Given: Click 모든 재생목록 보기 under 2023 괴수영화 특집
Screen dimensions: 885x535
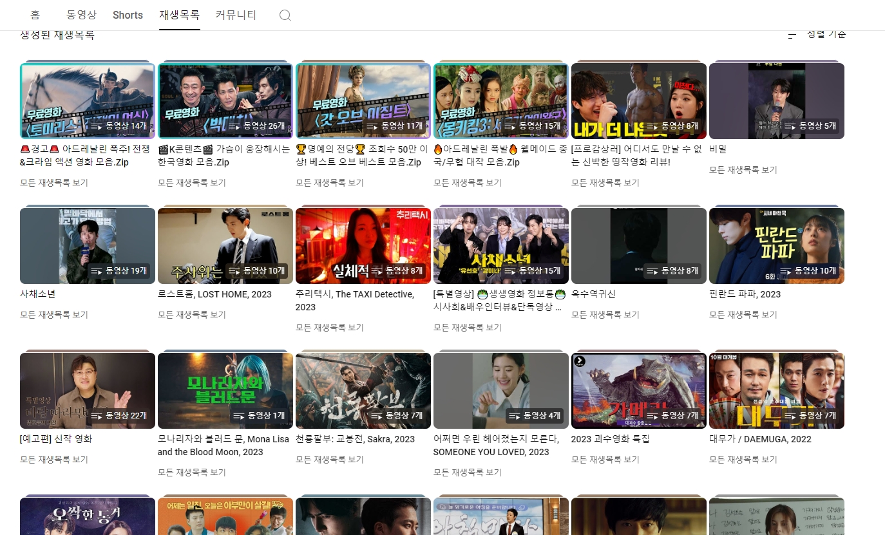Looking at the screenshot, I should (605, 460).
